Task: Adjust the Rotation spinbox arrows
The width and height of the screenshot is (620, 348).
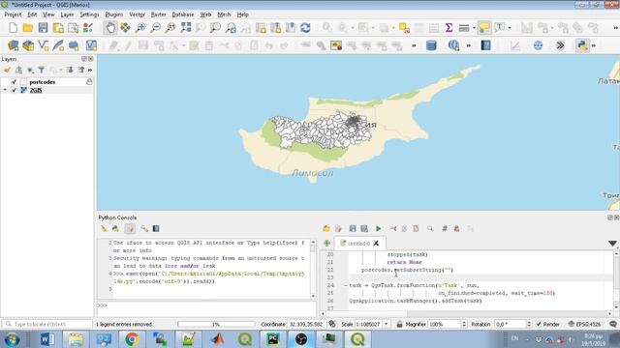Action: click(529, 324)
